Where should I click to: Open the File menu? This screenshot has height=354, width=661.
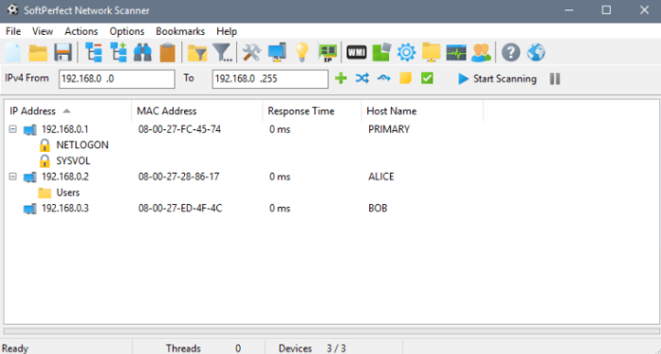(x=13, y=31)
